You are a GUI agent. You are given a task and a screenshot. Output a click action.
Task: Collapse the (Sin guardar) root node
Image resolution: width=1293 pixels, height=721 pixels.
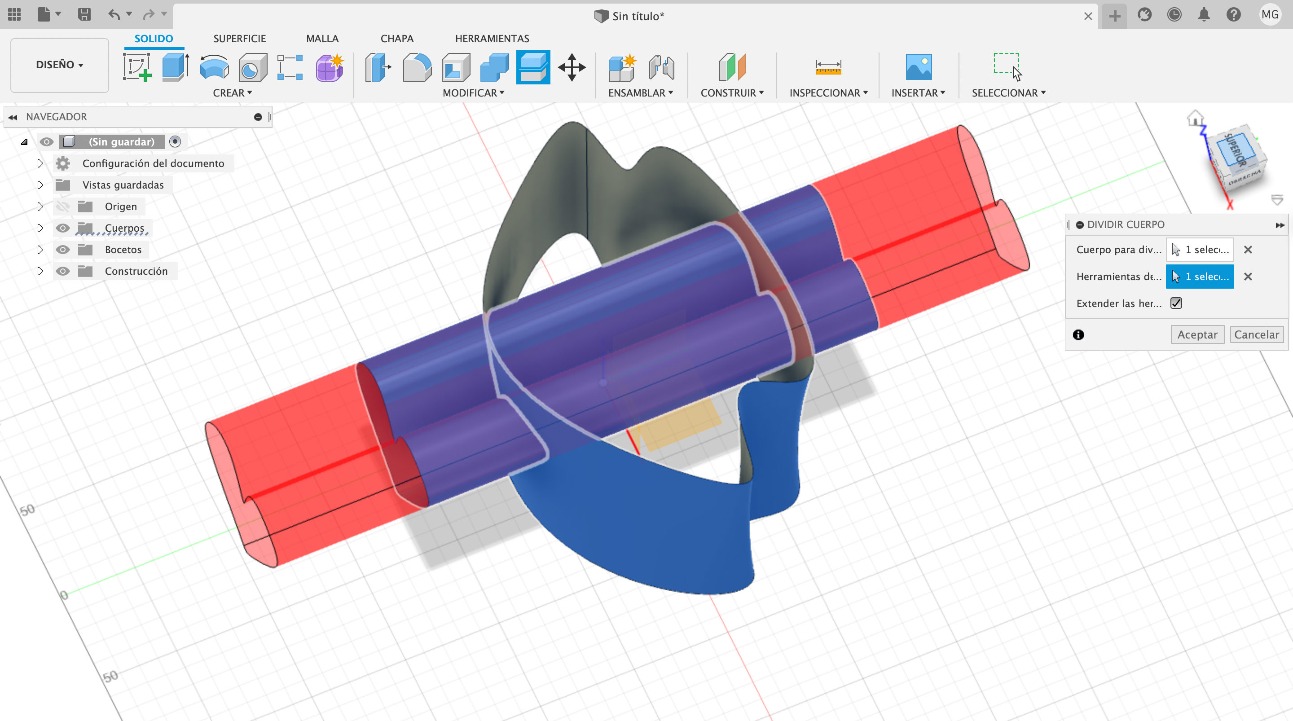(24, 142)
